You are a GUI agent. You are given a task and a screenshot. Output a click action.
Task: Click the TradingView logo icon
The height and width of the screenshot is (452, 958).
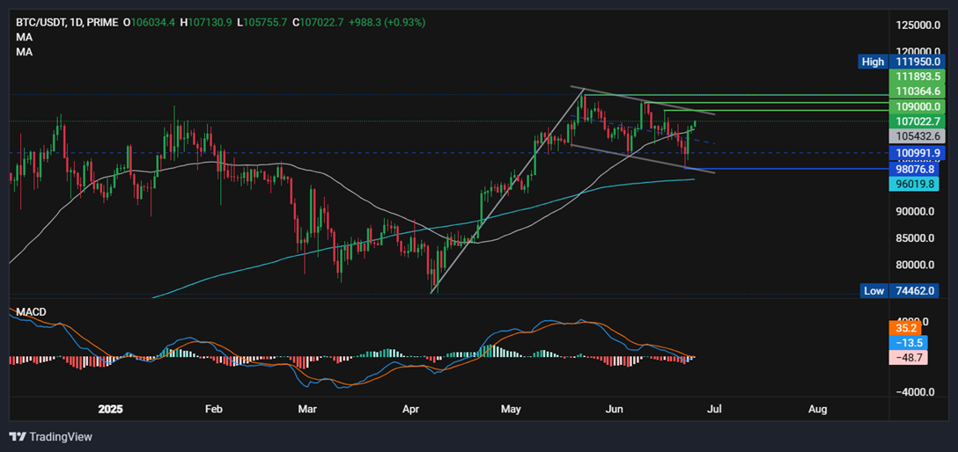[x=18, y=436]
